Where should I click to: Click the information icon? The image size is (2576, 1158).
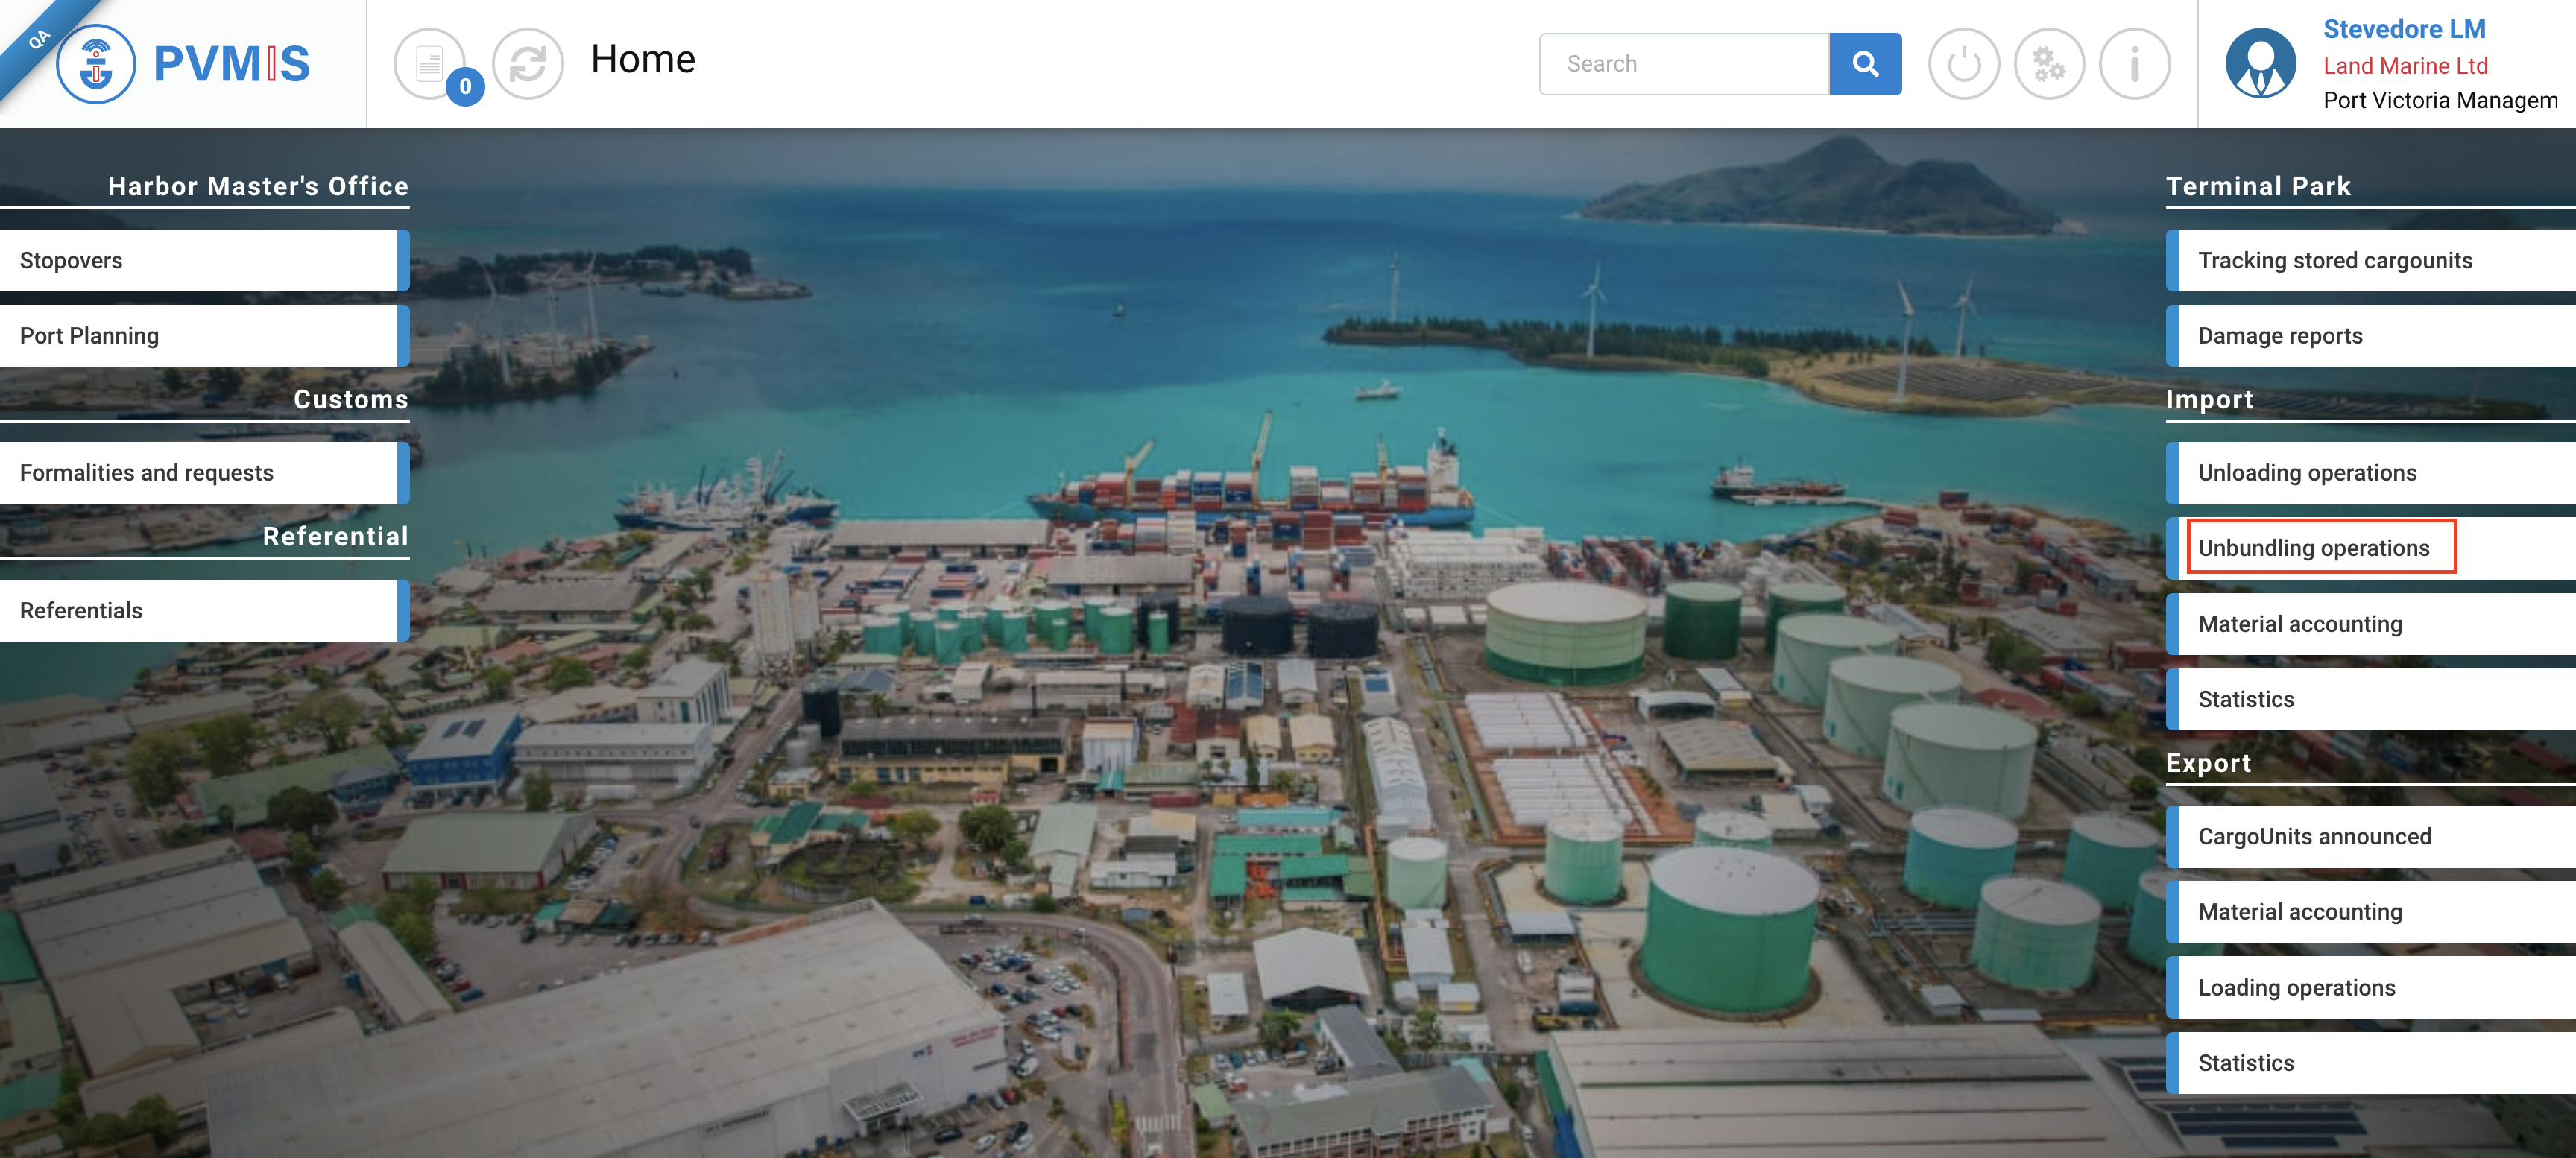pos(2133,64)
